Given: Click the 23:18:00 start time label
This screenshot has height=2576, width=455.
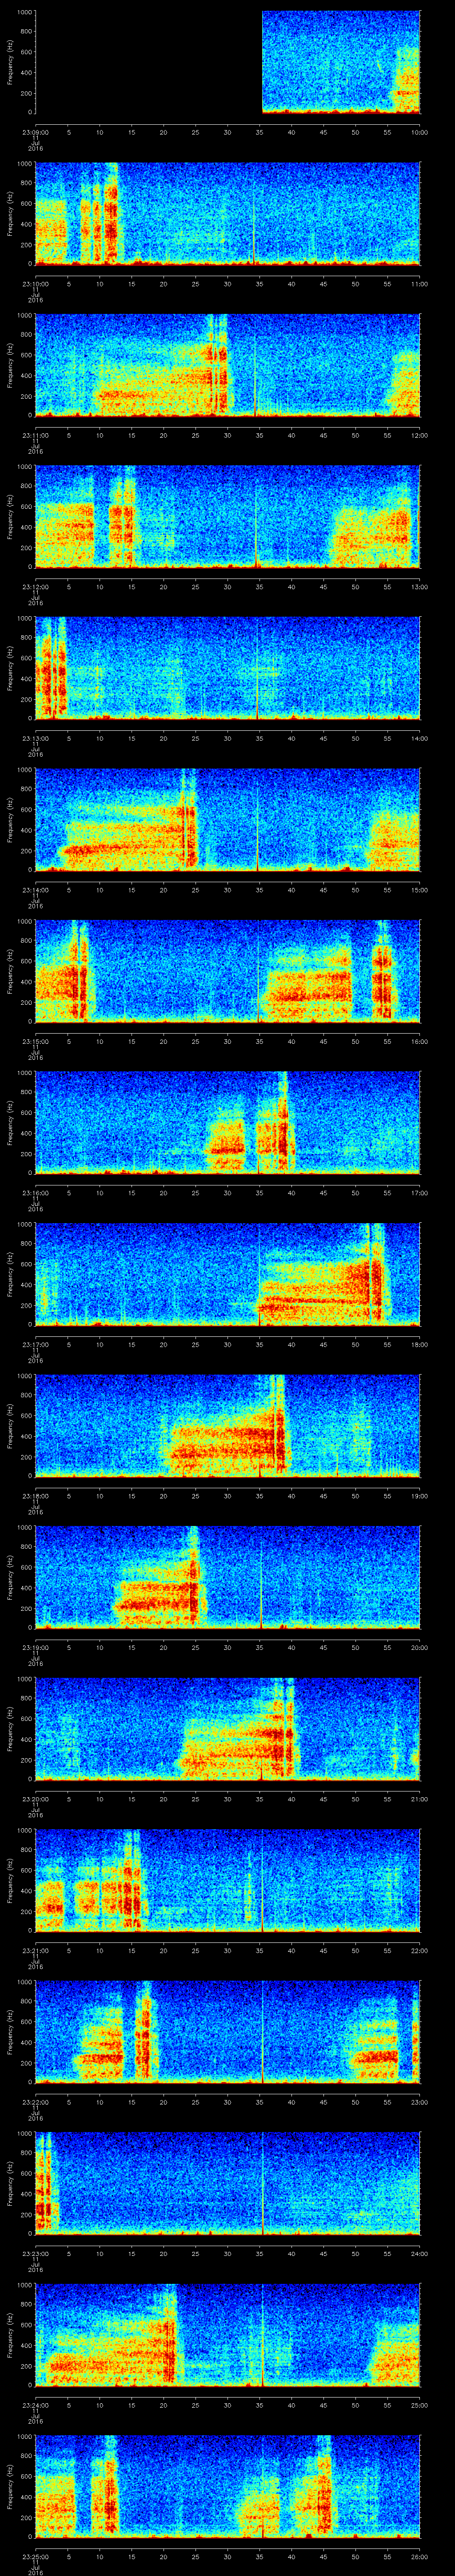Looking at the screenshot, I should pos(35,1496).
